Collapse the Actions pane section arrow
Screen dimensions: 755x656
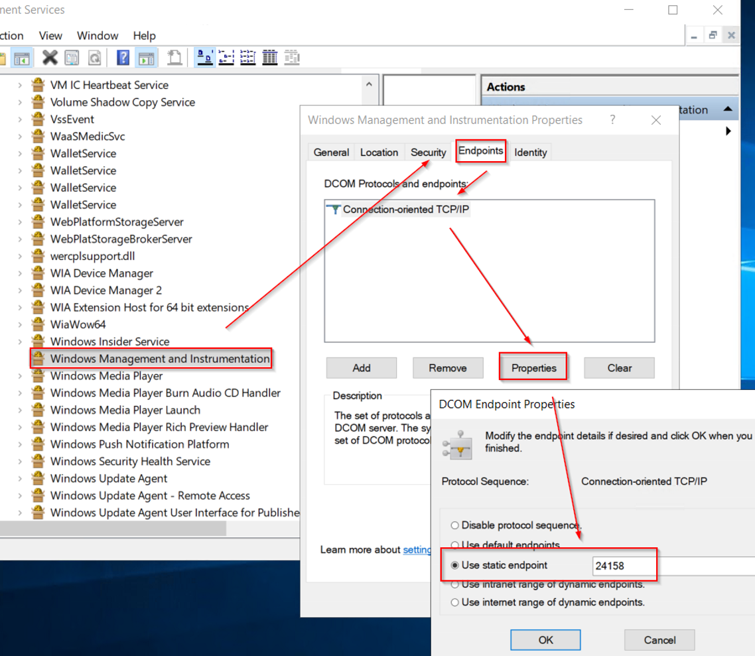pyautogui.click(x=728, y=109)
